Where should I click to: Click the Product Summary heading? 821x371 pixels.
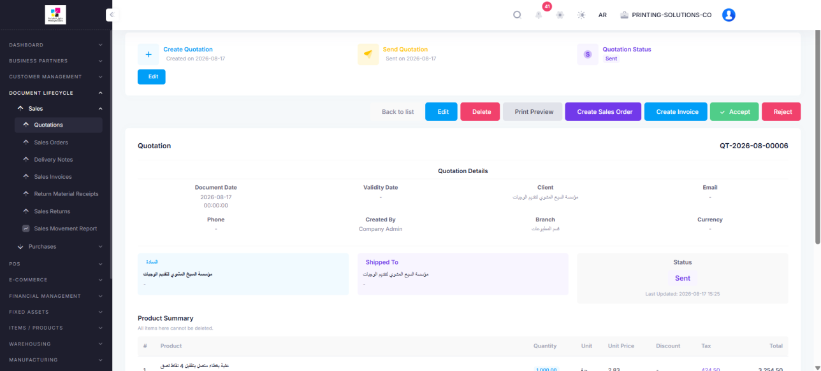(x=165, y=318)
